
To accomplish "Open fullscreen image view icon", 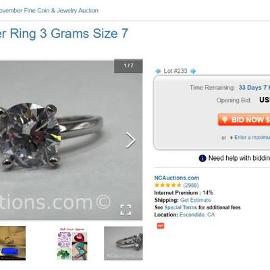I will [126, 210].
